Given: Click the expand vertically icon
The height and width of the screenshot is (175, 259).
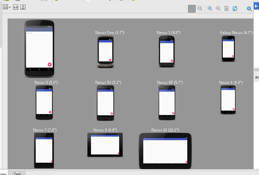Looking at the screenshot, I should click(23, 7).
